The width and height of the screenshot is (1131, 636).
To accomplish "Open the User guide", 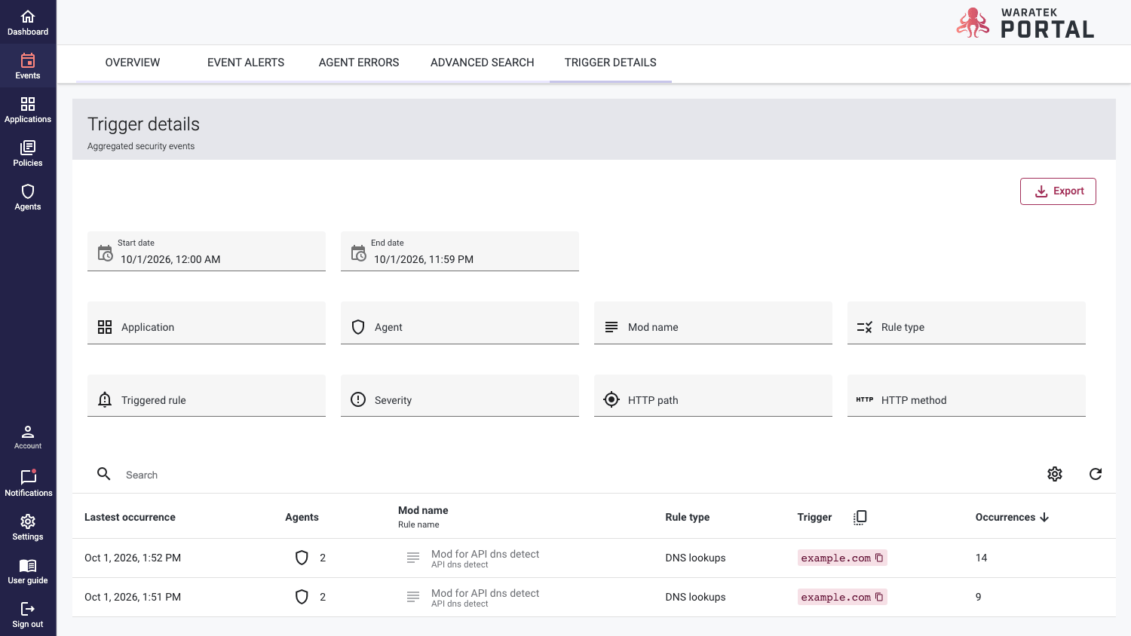I will click(28, 571).
